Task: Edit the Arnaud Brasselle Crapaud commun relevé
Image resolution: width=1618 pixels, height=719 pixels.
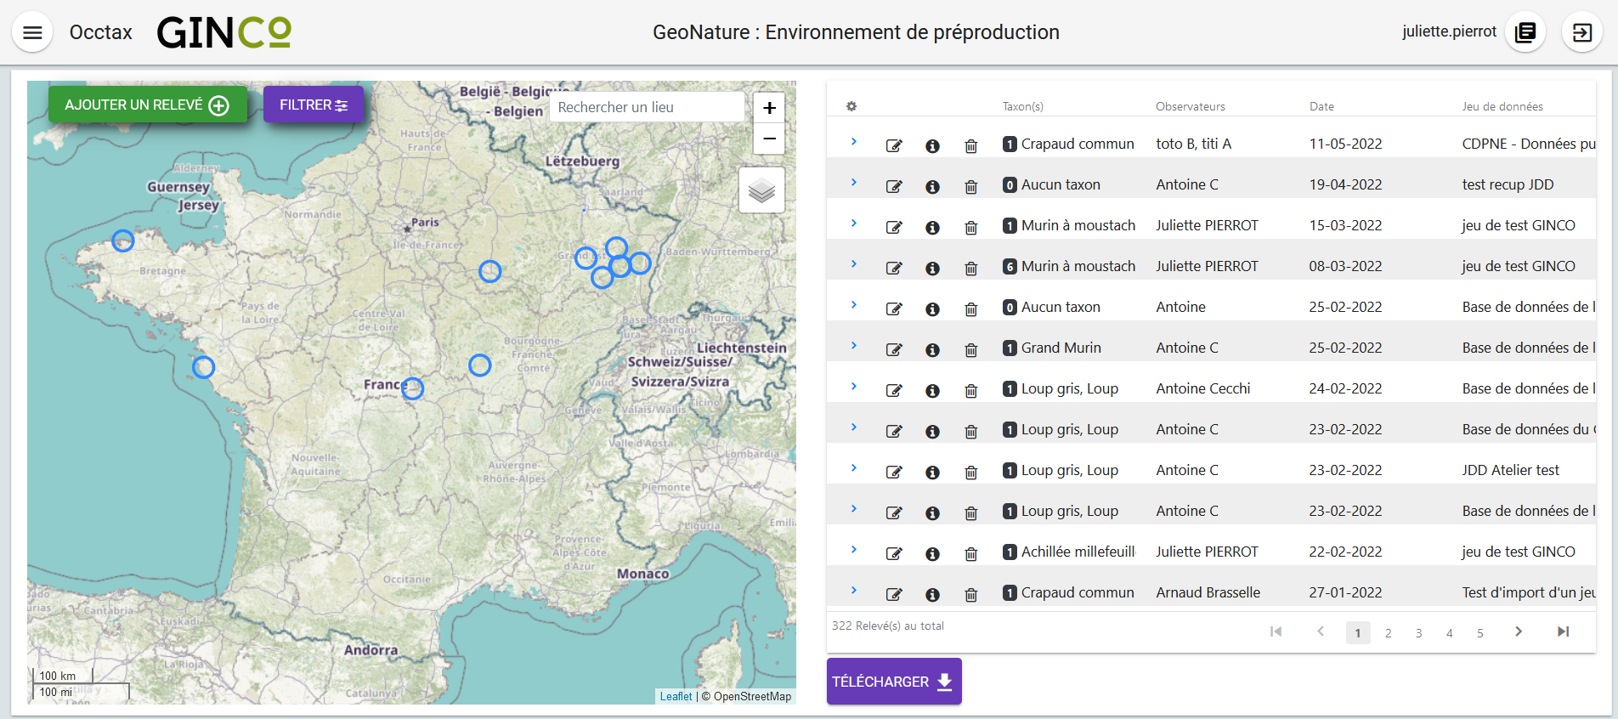Action: (894, 594)
